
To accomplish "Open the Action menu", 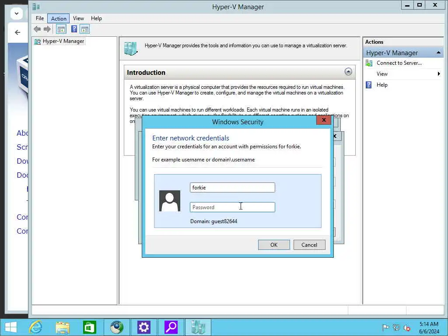I will coord(59,18).
